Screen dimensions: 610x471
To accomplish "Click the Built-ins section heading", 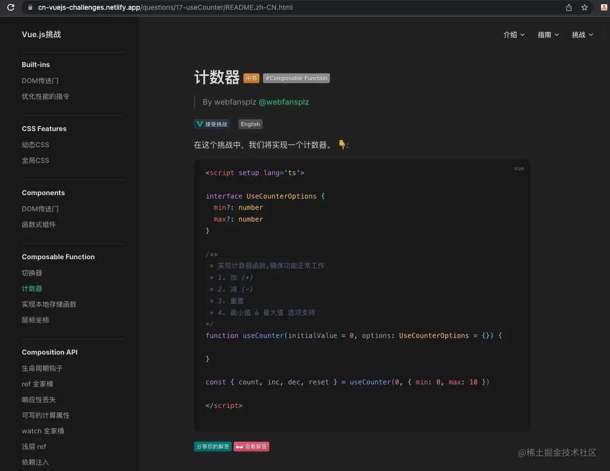I will (x=36, y=65).
